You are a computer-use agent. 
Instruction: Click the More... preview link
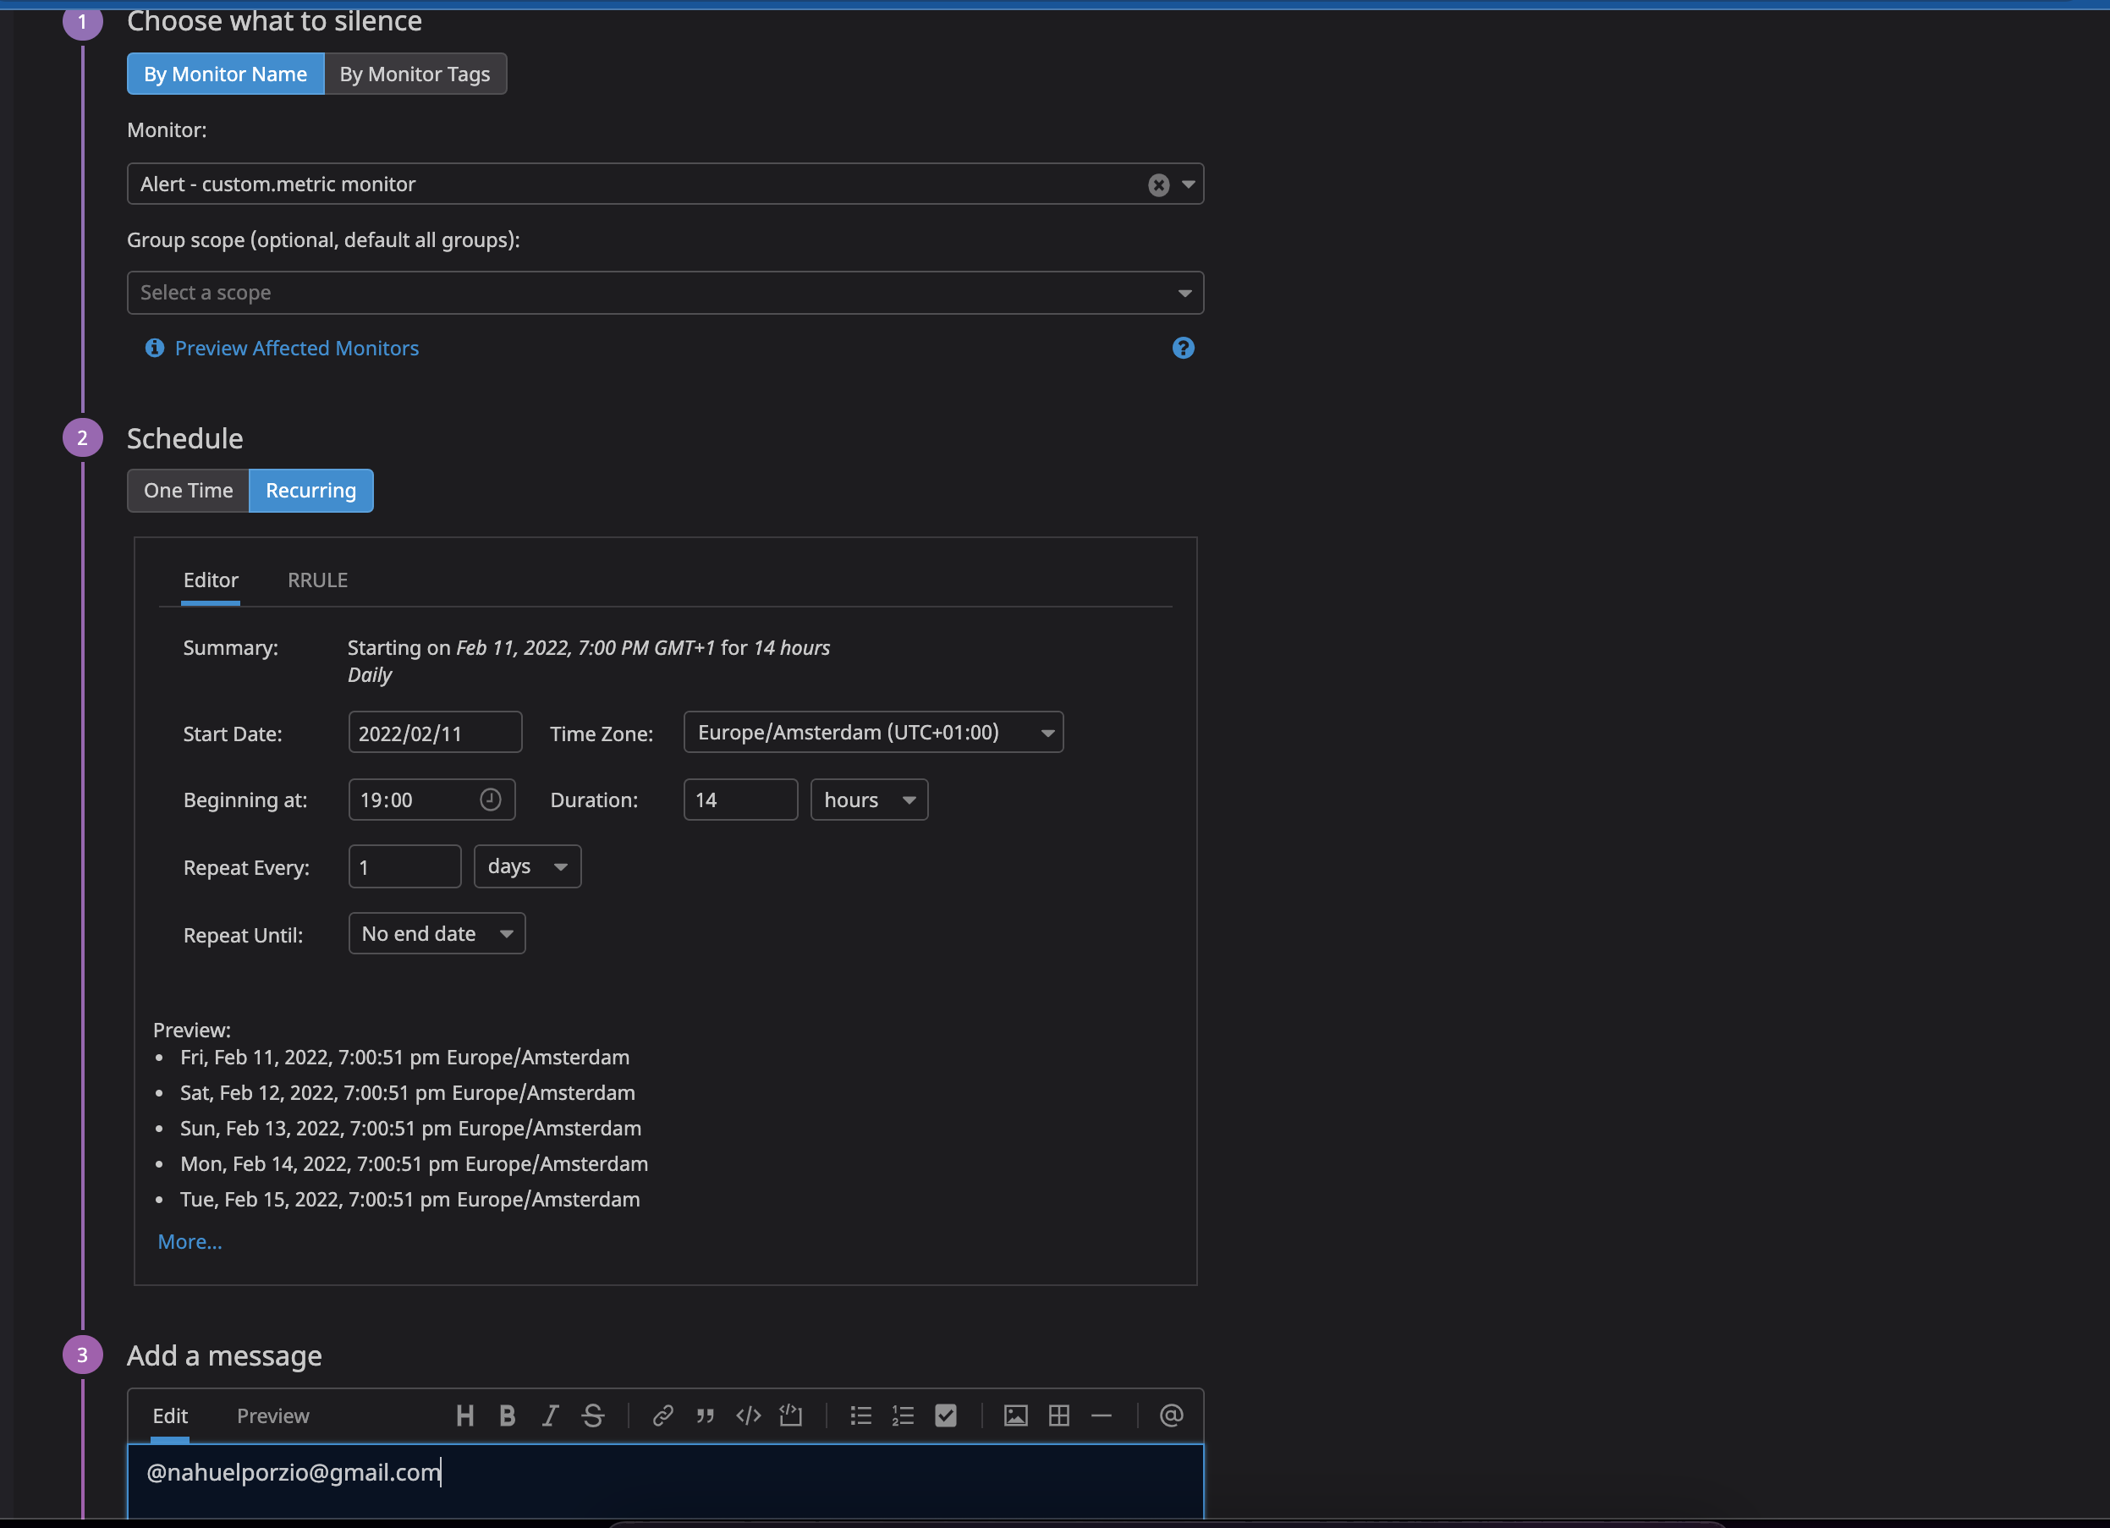point(190,1241)
